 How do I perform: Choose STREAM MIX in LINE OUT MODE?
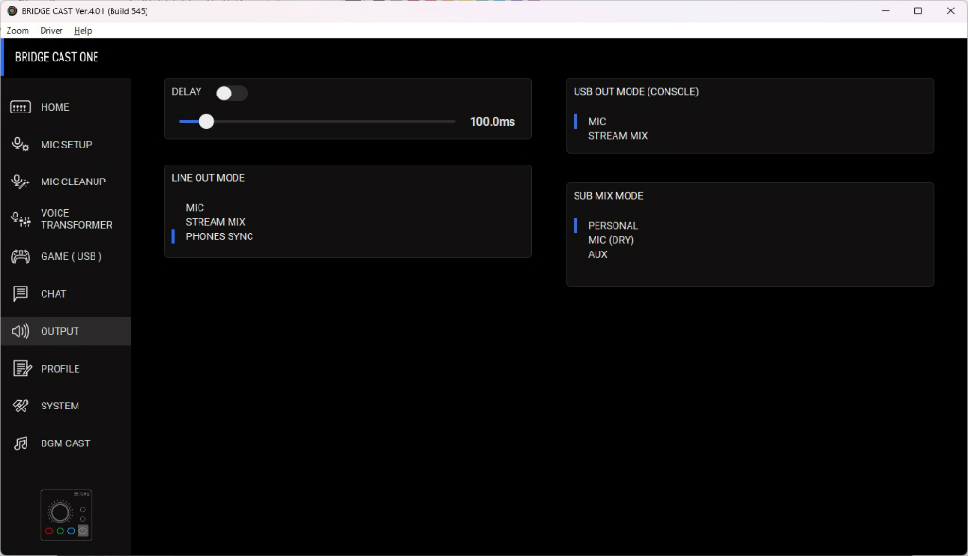216,222
